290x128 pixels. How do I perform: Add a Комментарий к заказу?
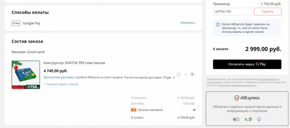coord(61,84)
